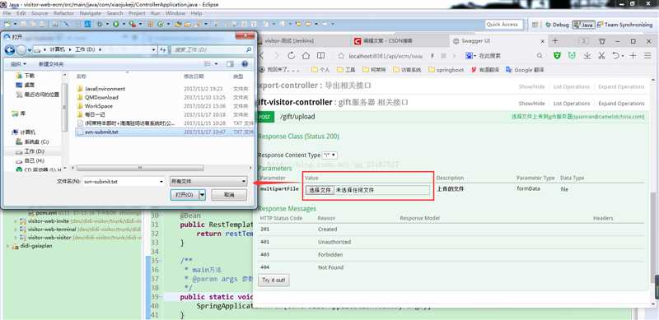659x320 pixels.
Task: Open Eclipse Source menu
Action: (x=40, y=13)
